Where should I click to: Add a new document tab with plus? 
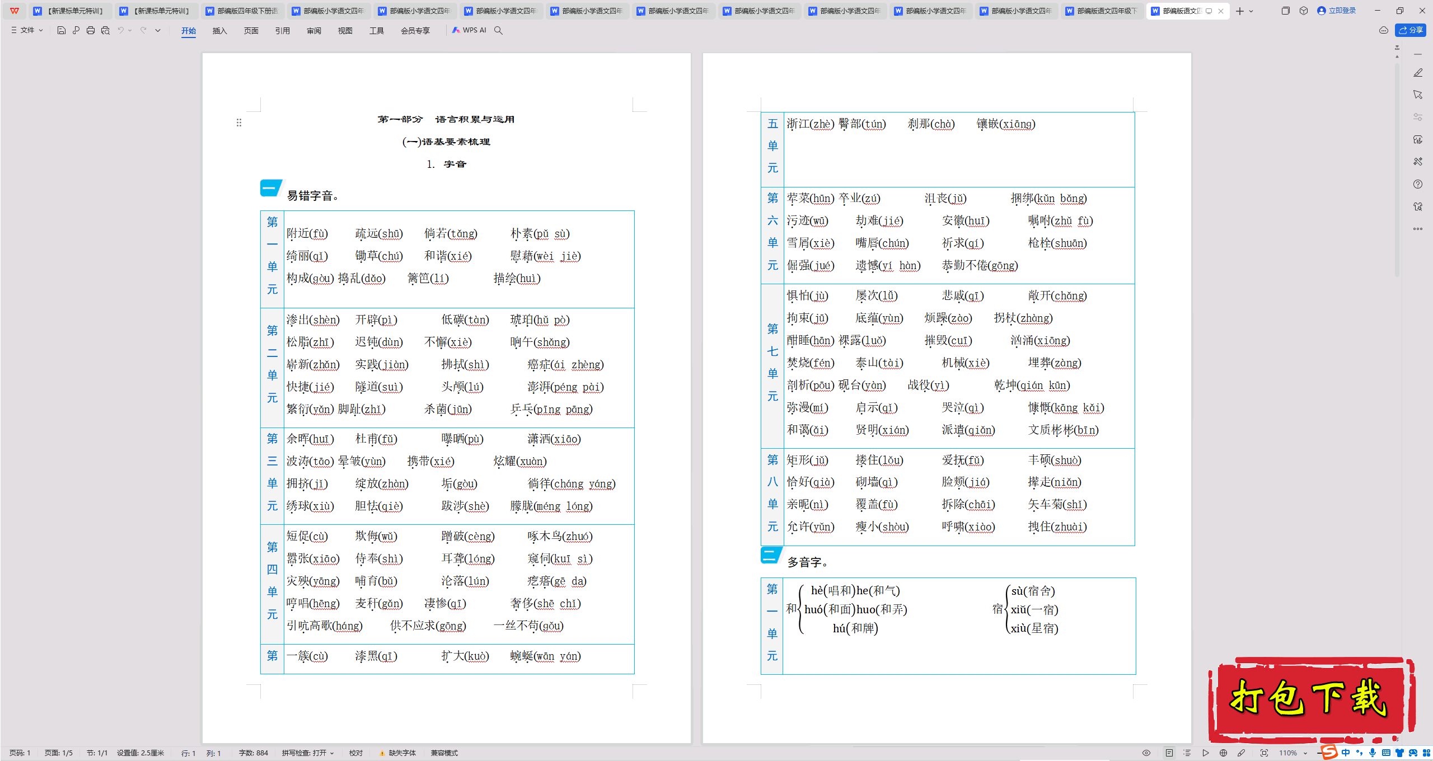(x=1239, y=11)
